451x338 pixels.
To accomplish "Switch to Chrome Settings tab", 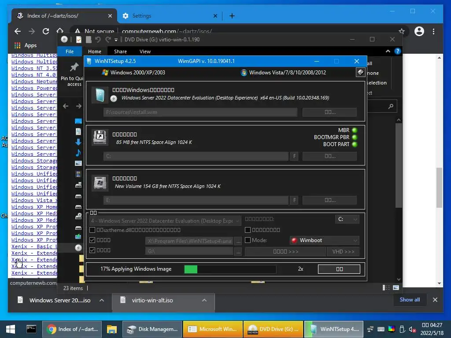I will point(169,16).
